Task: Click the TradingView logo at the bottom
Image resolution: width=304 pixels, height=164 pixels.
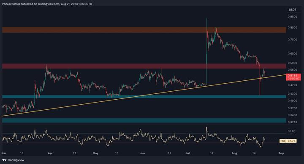Action: click(x=13, y=160)
